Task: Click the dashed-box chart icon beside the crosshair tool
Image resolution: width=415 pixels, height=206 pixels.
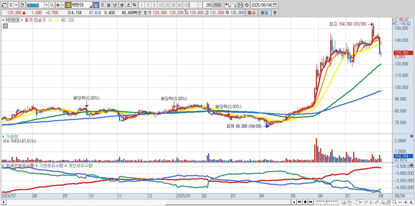Action: [x=354, y=202]
